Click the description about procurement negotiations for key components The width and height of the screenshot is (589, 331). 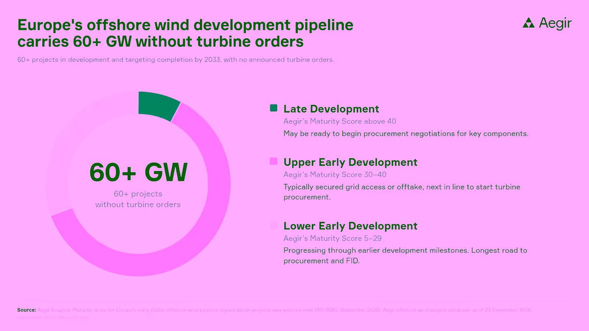[406, 134]
